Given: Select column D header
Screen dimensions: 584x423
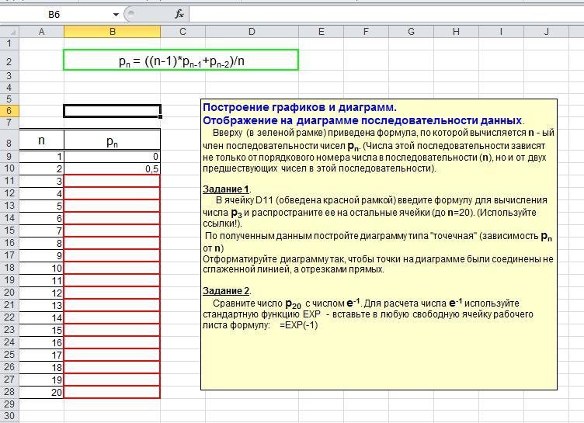Looking at the screenshot, I should coord(252,32).
